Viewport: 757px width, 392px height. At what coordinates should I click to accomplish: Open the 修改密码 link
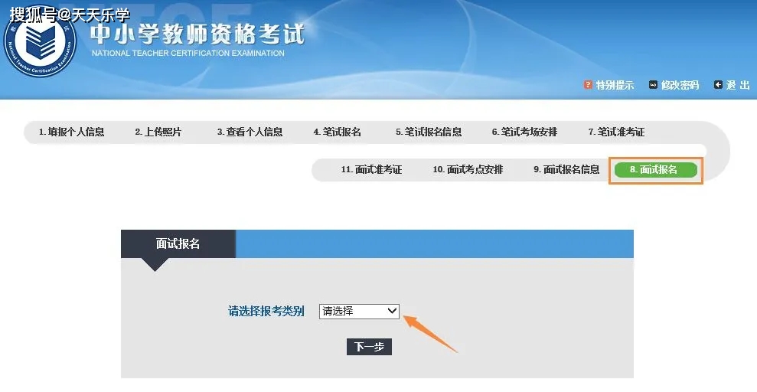pos(680,85)
